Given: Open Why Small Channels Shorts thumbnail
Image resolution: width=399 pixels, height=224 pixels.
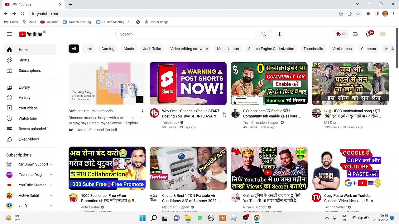Looking at the screenshot, I should [x=188, y=84].
